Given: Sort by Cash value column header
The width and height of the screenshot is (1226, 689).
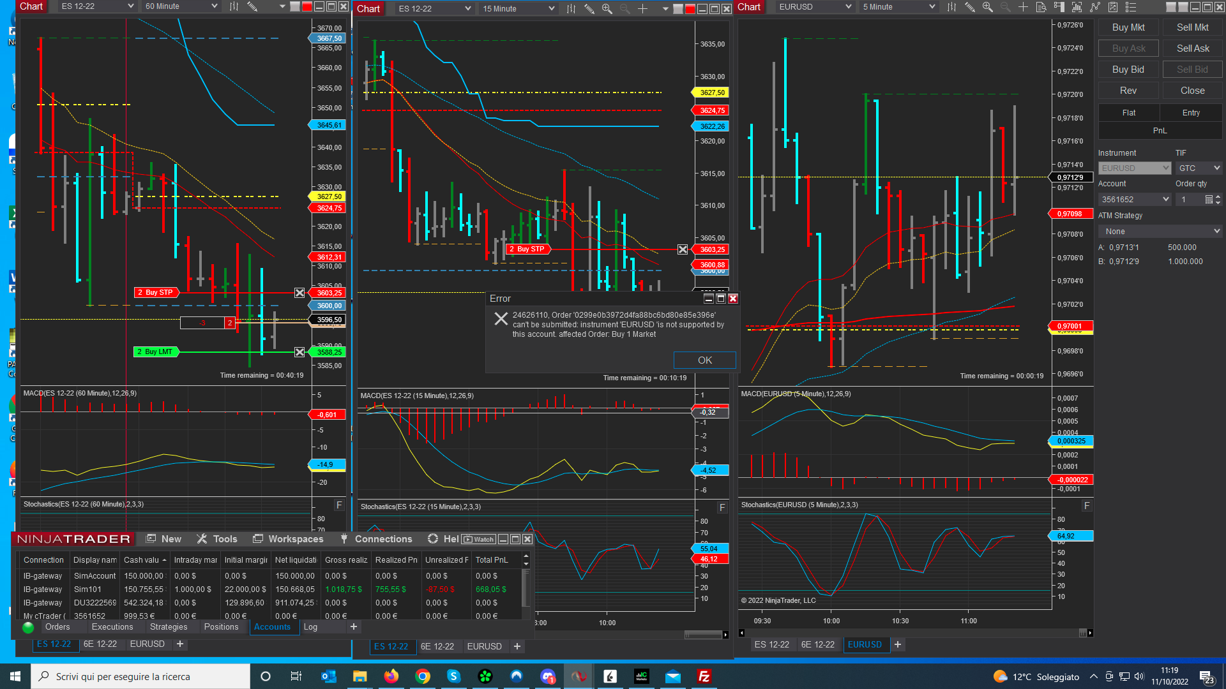Looking at the screenshot, I should 144,560.
